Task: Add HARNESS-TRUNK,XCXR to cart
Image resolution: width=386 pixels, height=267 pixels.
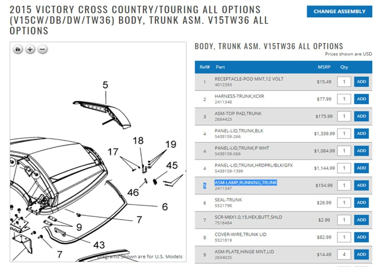Action: [361, 99]
